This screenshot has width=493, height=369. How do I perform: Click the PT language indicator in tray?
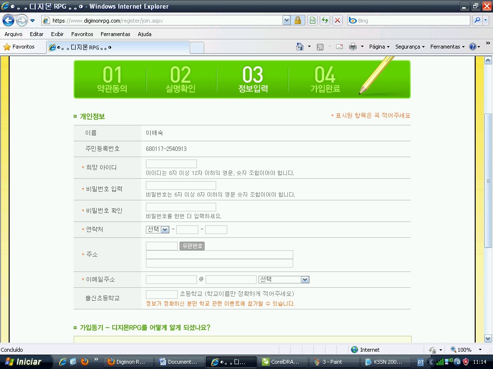pyautogui.click(x=420, y=362)
